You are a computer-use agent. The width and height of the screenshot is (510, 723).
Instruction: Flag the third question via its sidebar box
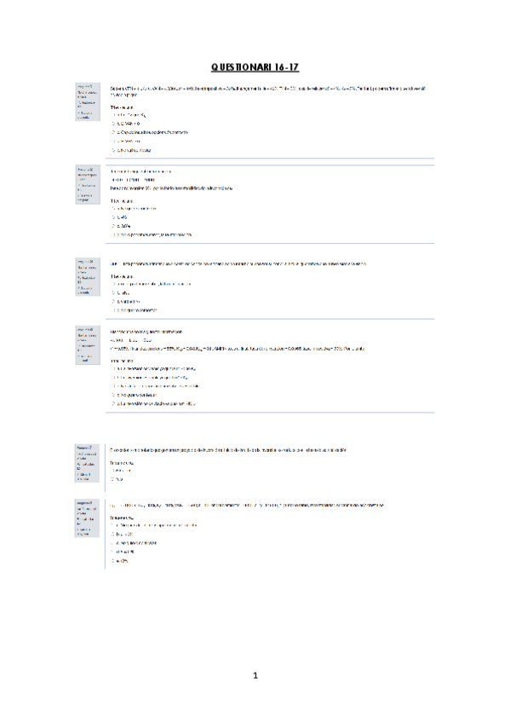[84, 291]
